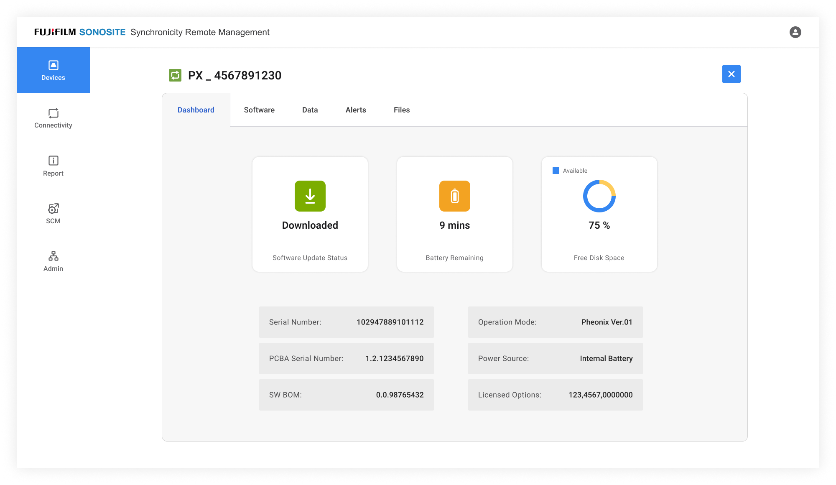Screen dimensions: 836x485
Task: Click the green download status icon
Action: 310,196
